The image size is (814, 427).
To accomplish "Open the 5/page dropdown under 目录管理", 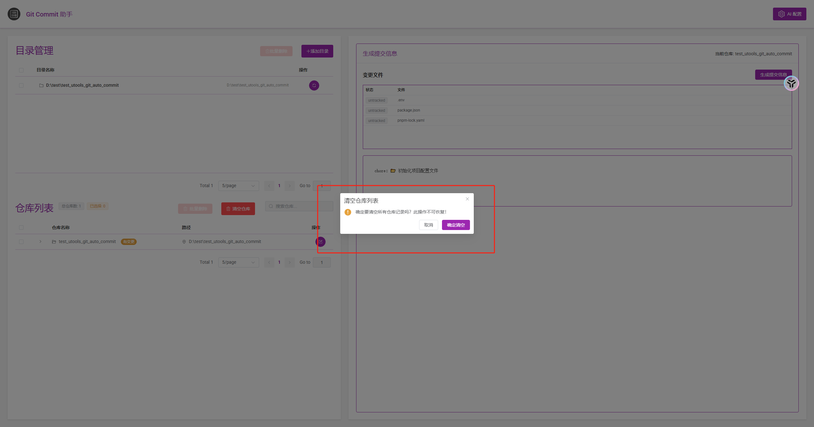I will coord(238,186).
